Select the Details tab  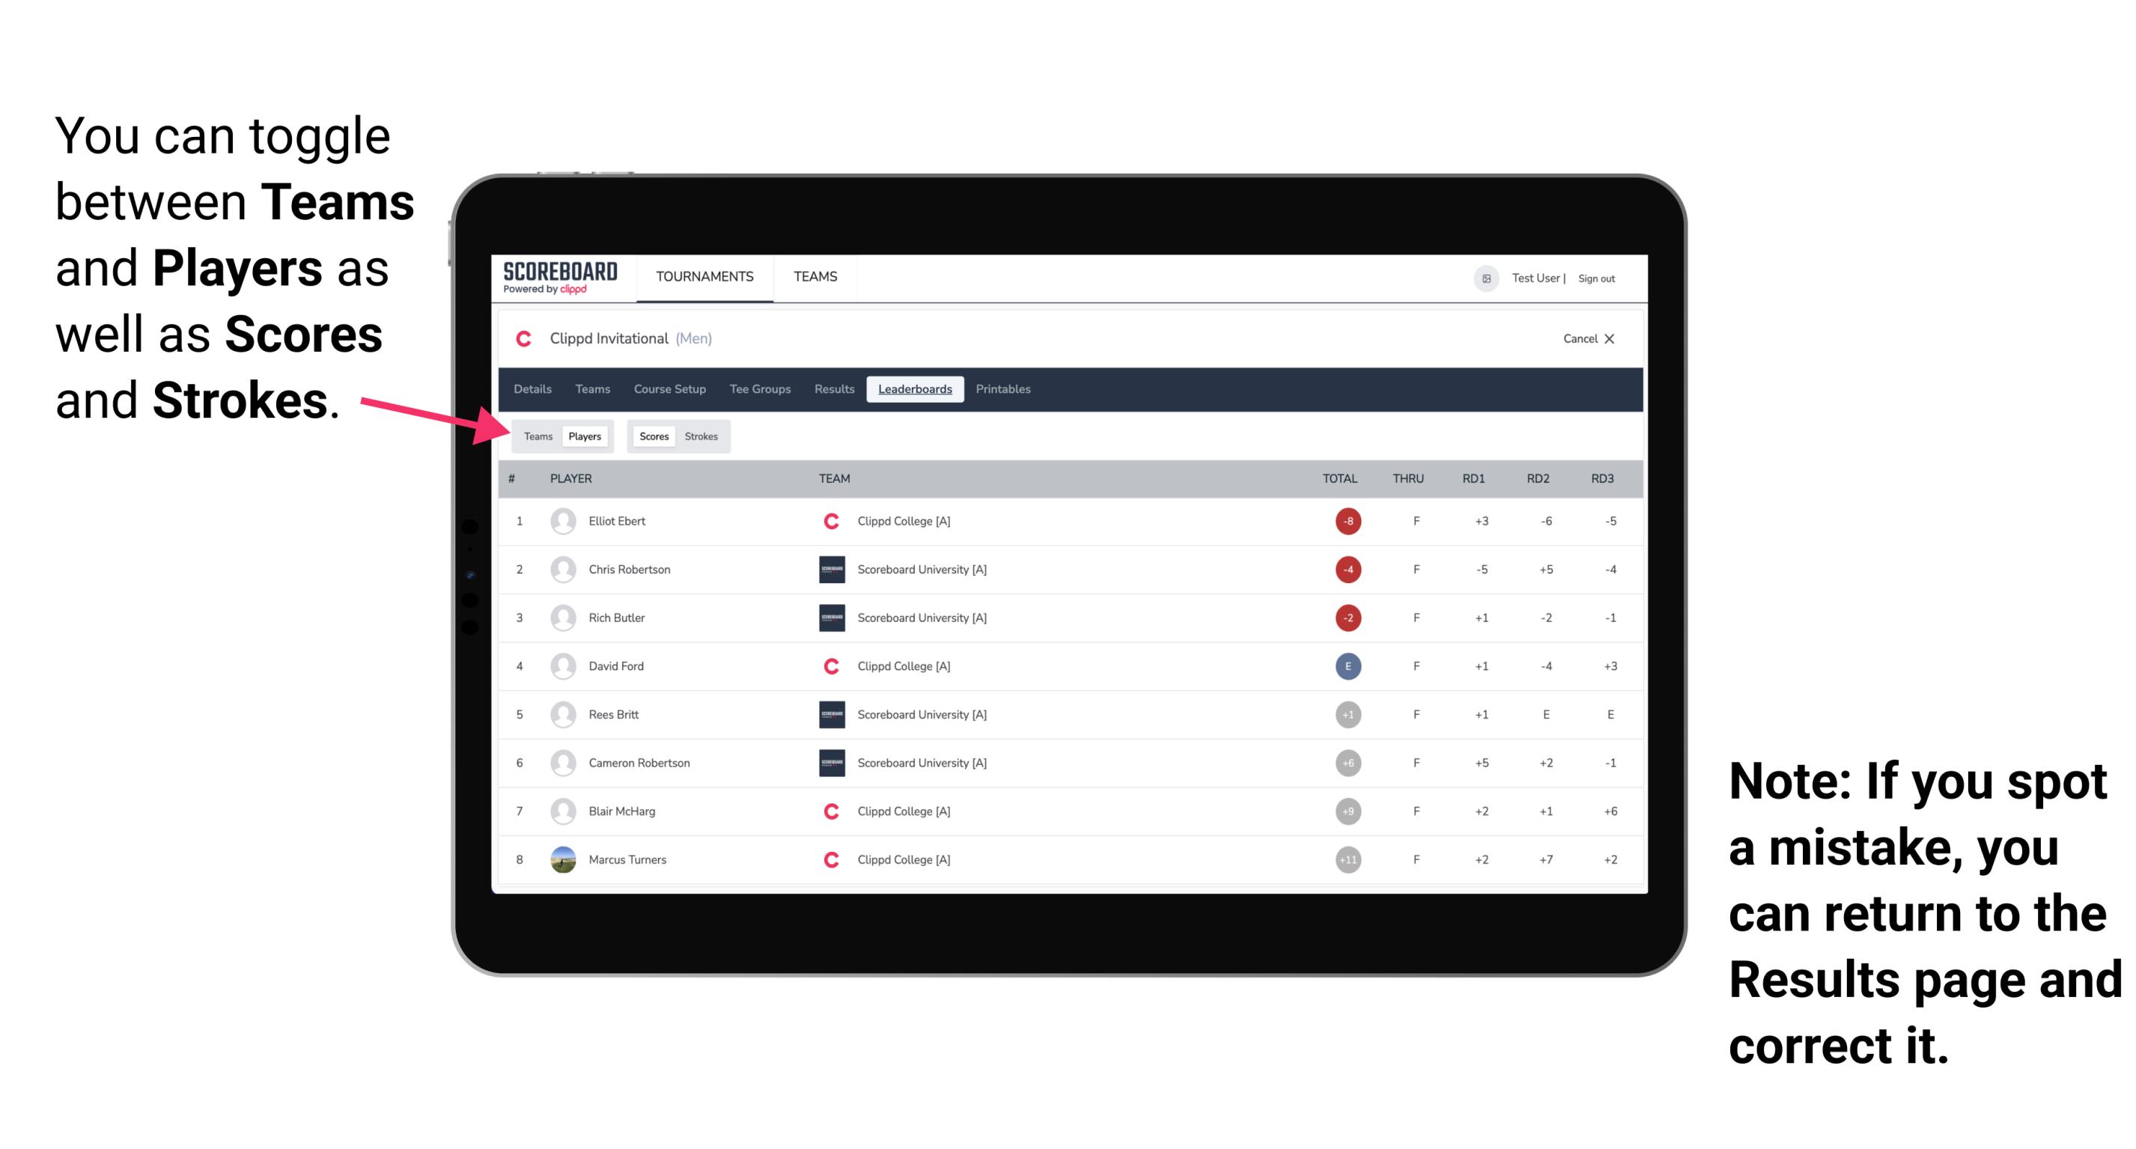point(533,389)
